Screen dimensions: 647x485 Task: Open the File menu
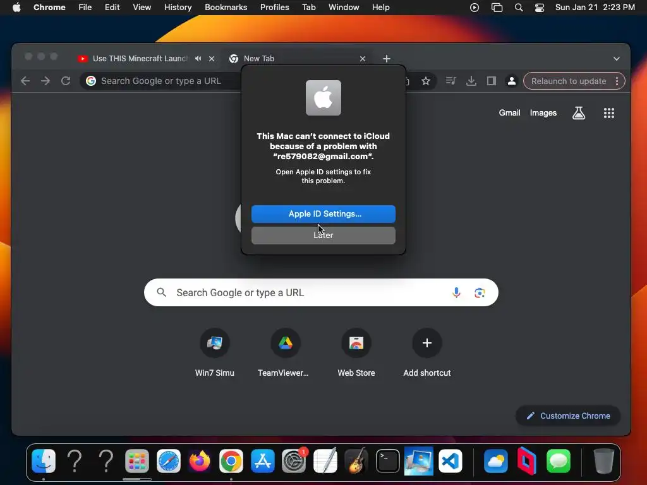pyautogui.click(x=85, y=8)
